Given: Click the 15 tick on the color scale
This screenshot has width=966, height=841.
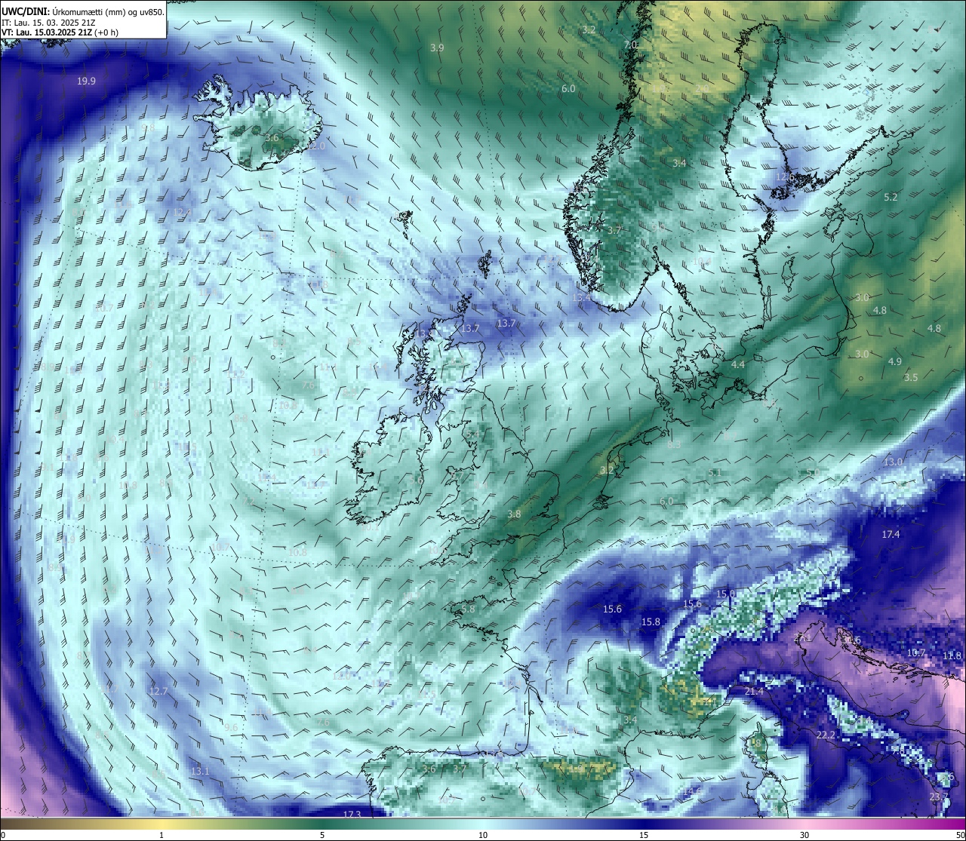Looking at the screenshot, I should 644,835.
